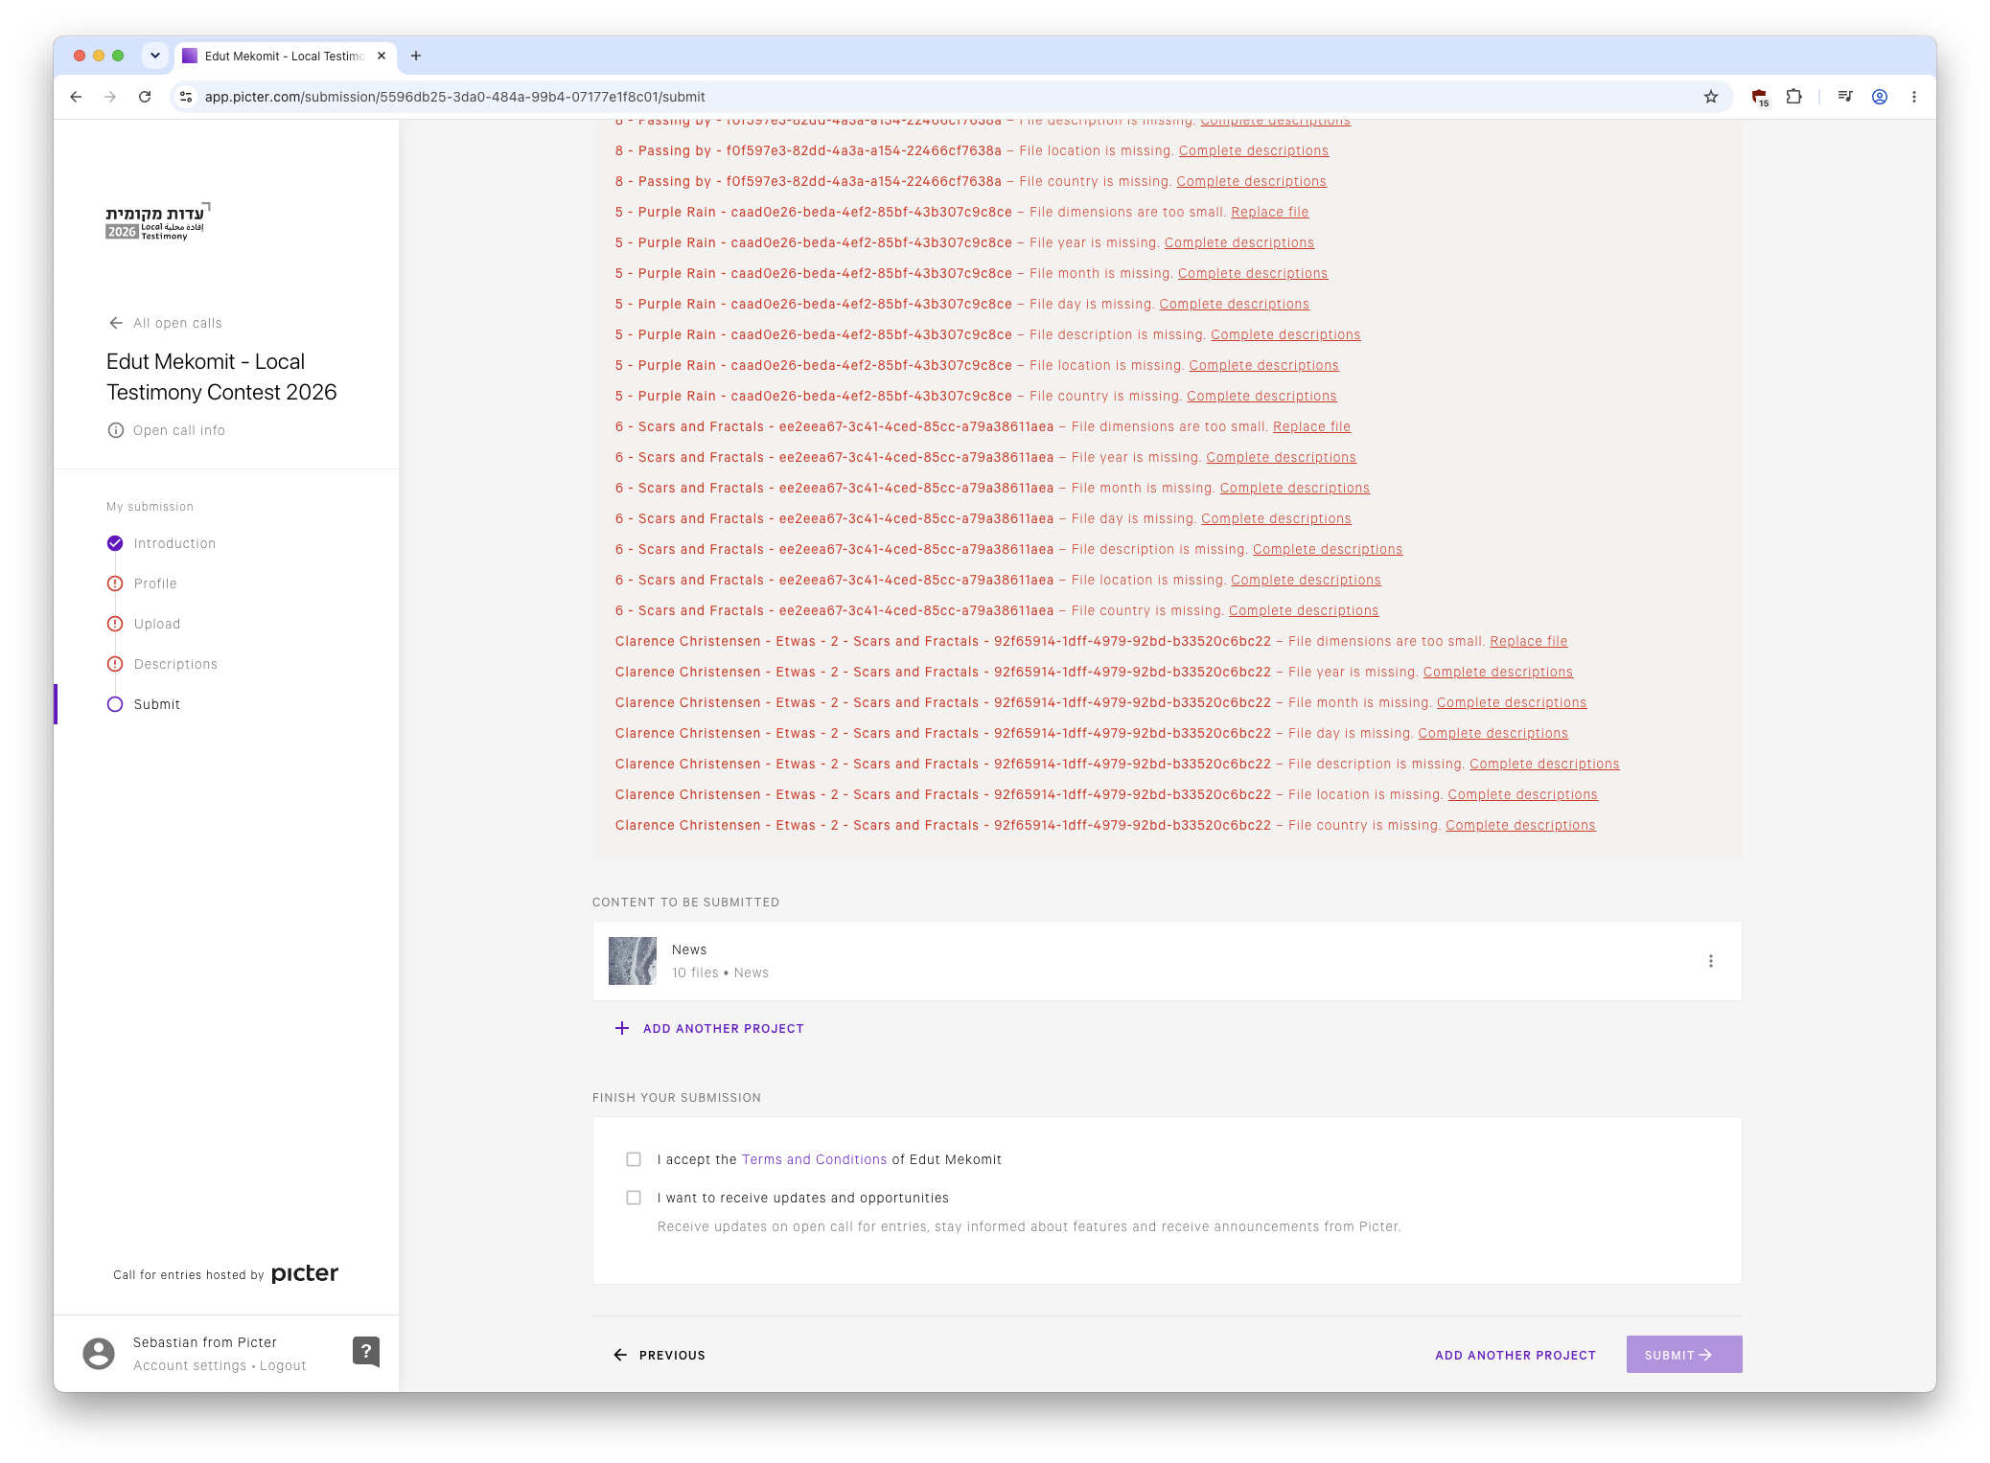
Task: Click the browser forward arrow
Action: click(x=110, y=97)
